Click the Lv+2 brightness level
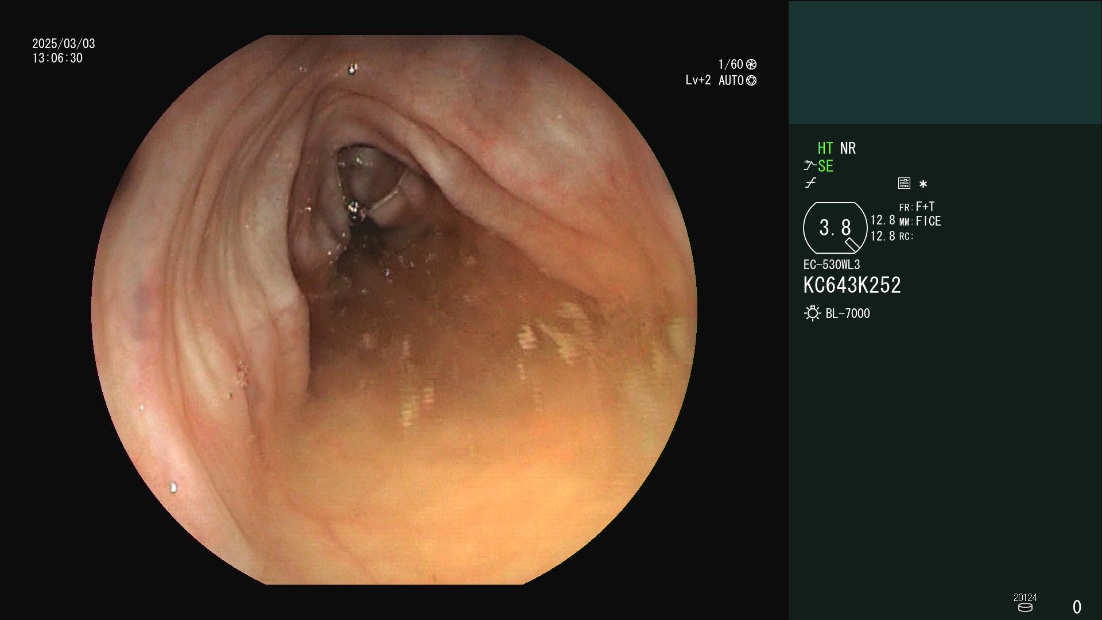Image resolution: width=1102 pixels, height=620 pixels. 698,80
